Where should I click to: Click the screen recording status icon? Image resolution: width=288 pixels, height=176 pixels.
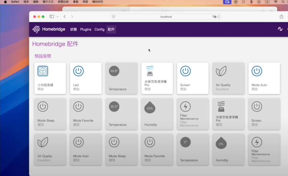point(236,2)
